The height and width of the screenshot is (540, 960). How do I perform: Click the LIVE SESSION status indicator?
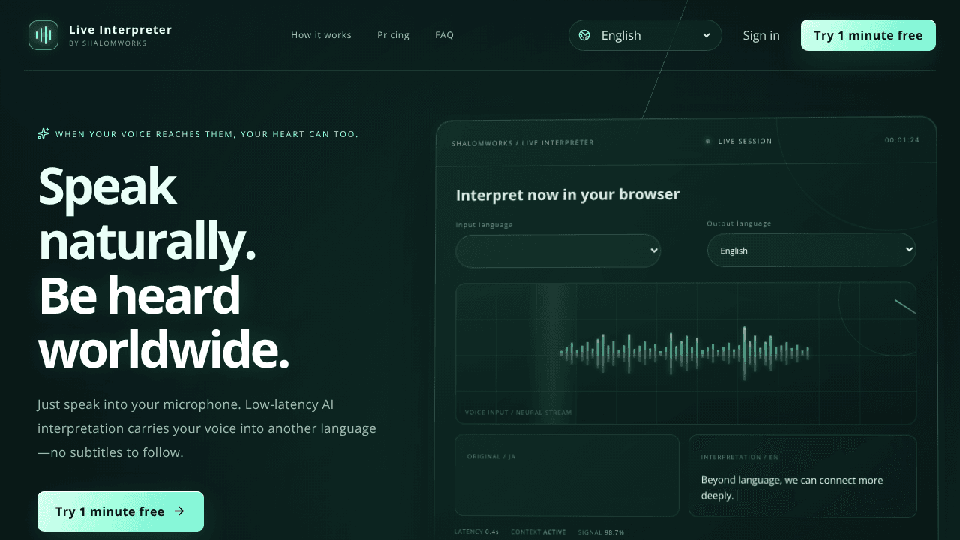point(738,141)
